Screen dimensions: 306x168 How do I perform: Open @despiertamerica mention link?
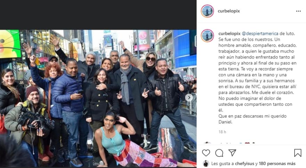[260, 33]
